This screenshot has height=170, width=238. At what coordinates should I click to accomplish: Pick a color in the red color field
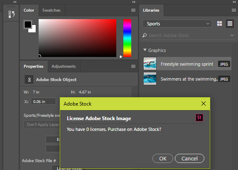tap(77, 38)
